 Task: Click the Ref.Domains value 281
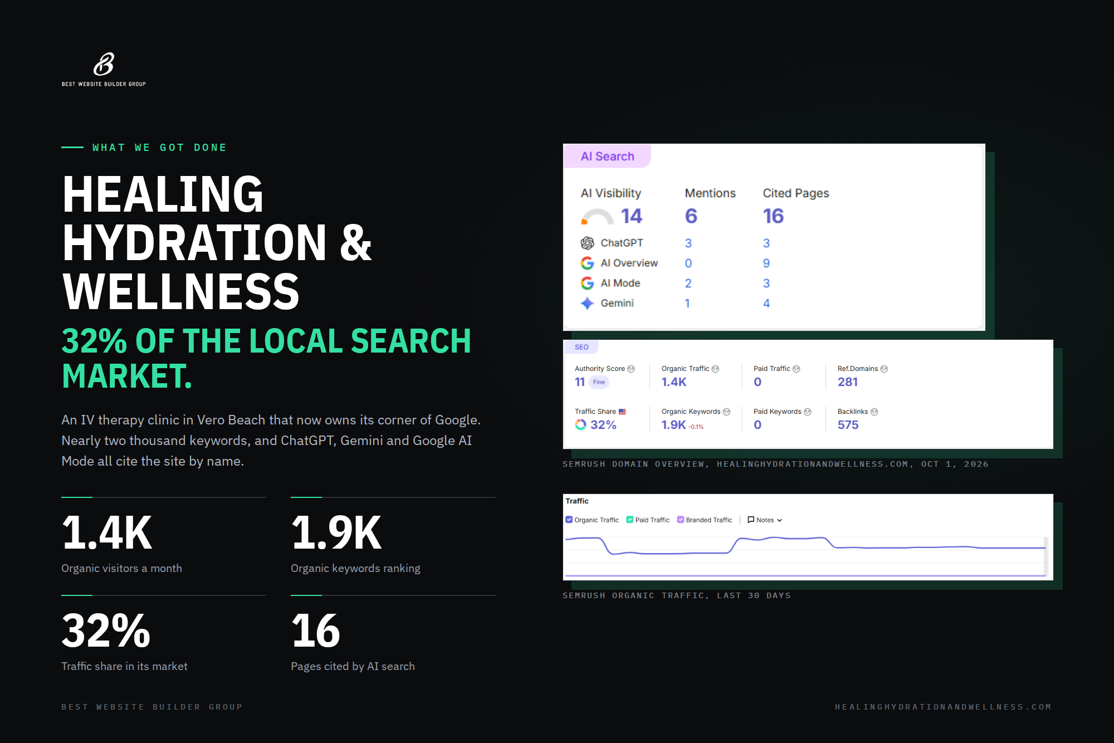(848, 382)
